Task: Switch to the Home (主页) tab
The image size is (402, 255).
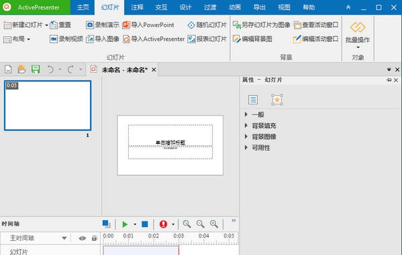Action: click(x=83, y=7)
